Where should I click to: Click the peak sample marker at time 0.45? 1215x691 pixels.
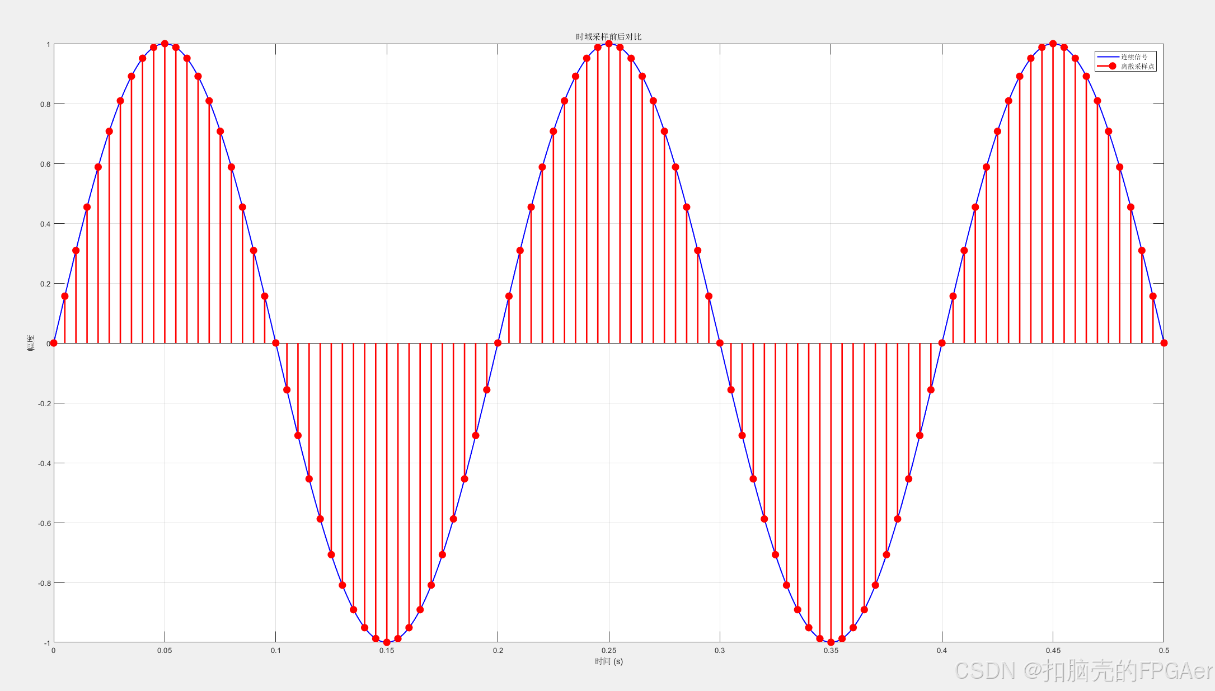1053,44
